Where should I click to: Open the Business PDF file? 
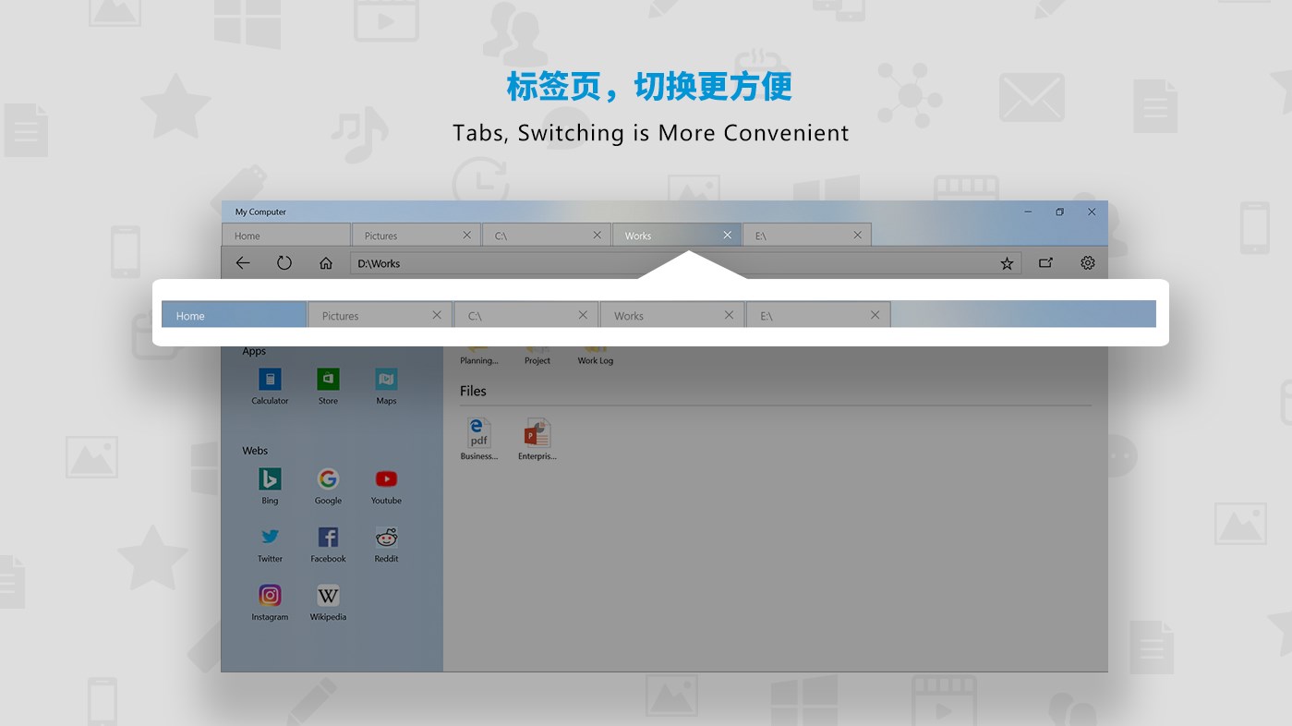478,434
